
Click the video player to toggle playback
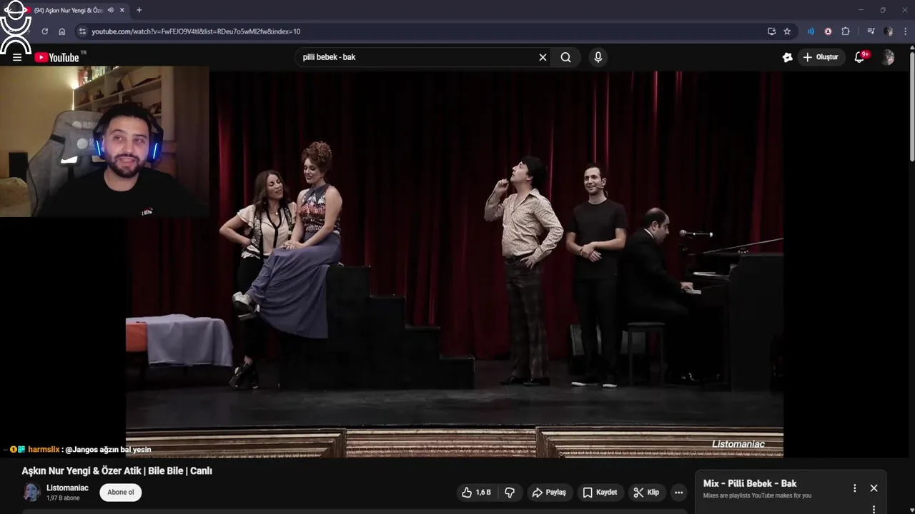pos(455,264)
